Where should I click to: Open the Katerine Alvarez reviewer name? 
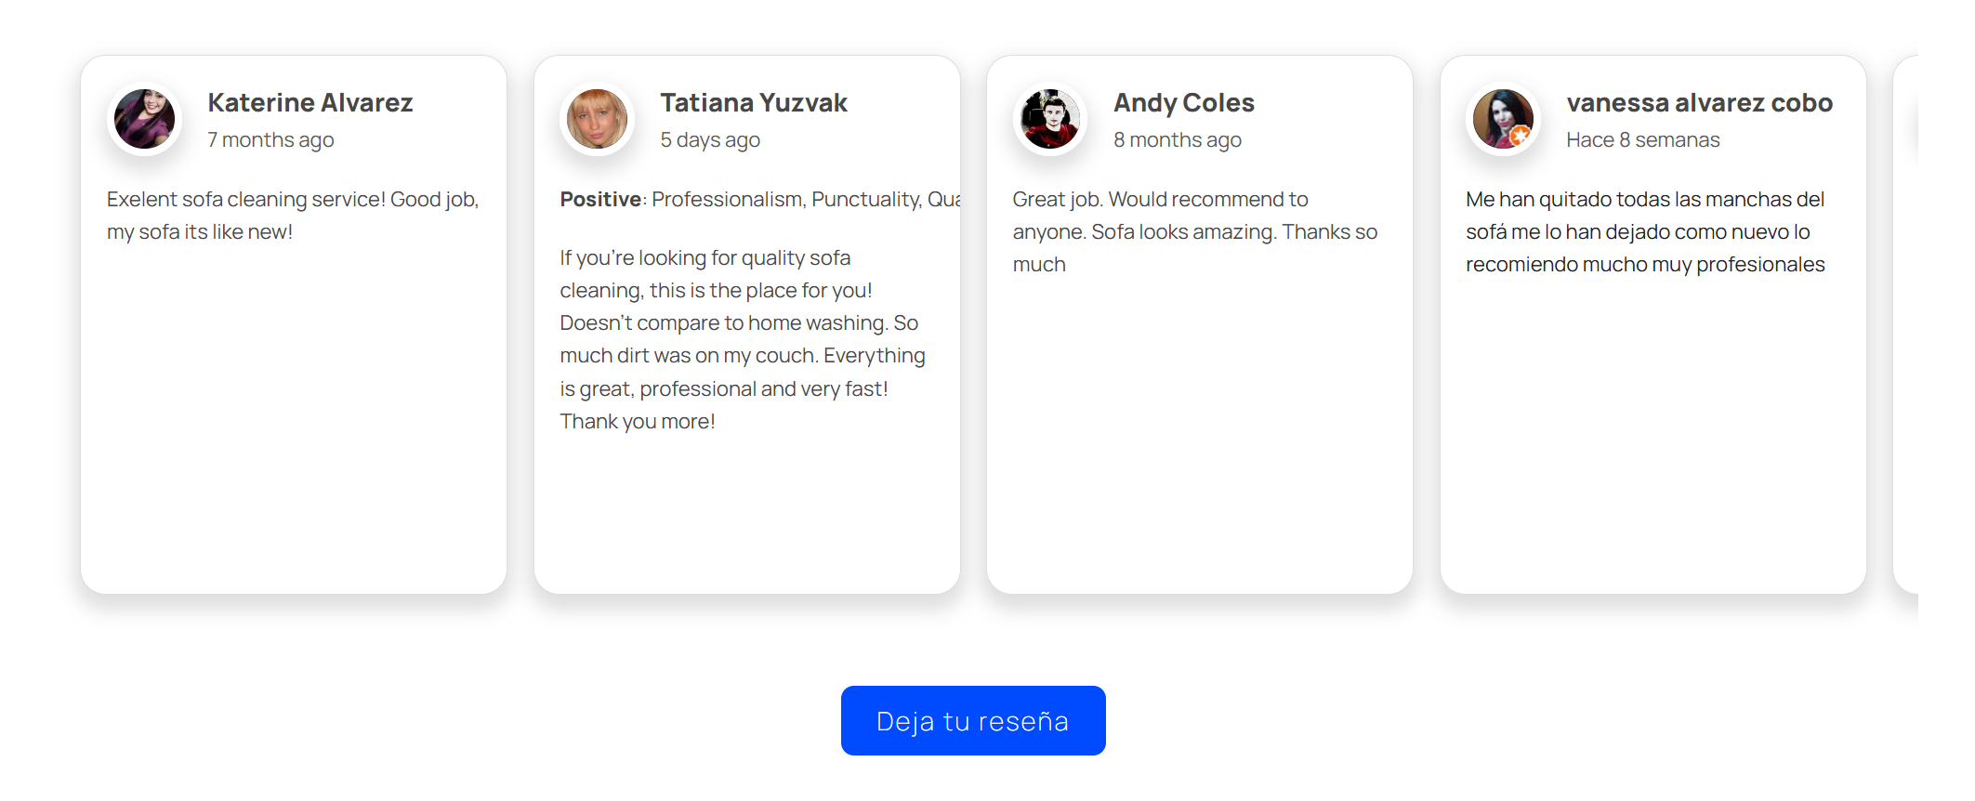point(309,102)
